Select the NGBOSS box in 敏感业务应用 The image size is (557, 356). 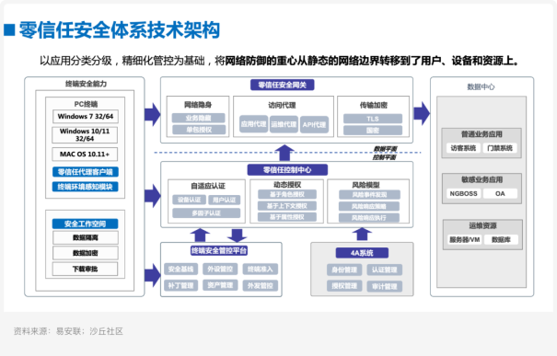[x=464, y=193]
